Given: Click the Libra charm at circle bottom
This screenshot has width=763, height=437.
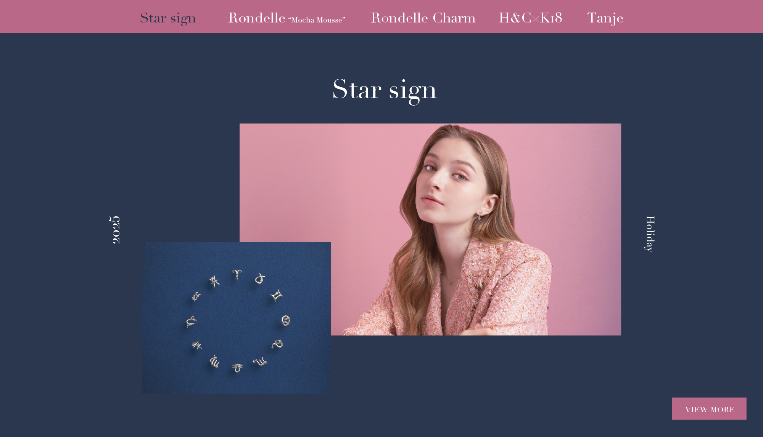Looking at the screenshot, I should click(237, 368).
